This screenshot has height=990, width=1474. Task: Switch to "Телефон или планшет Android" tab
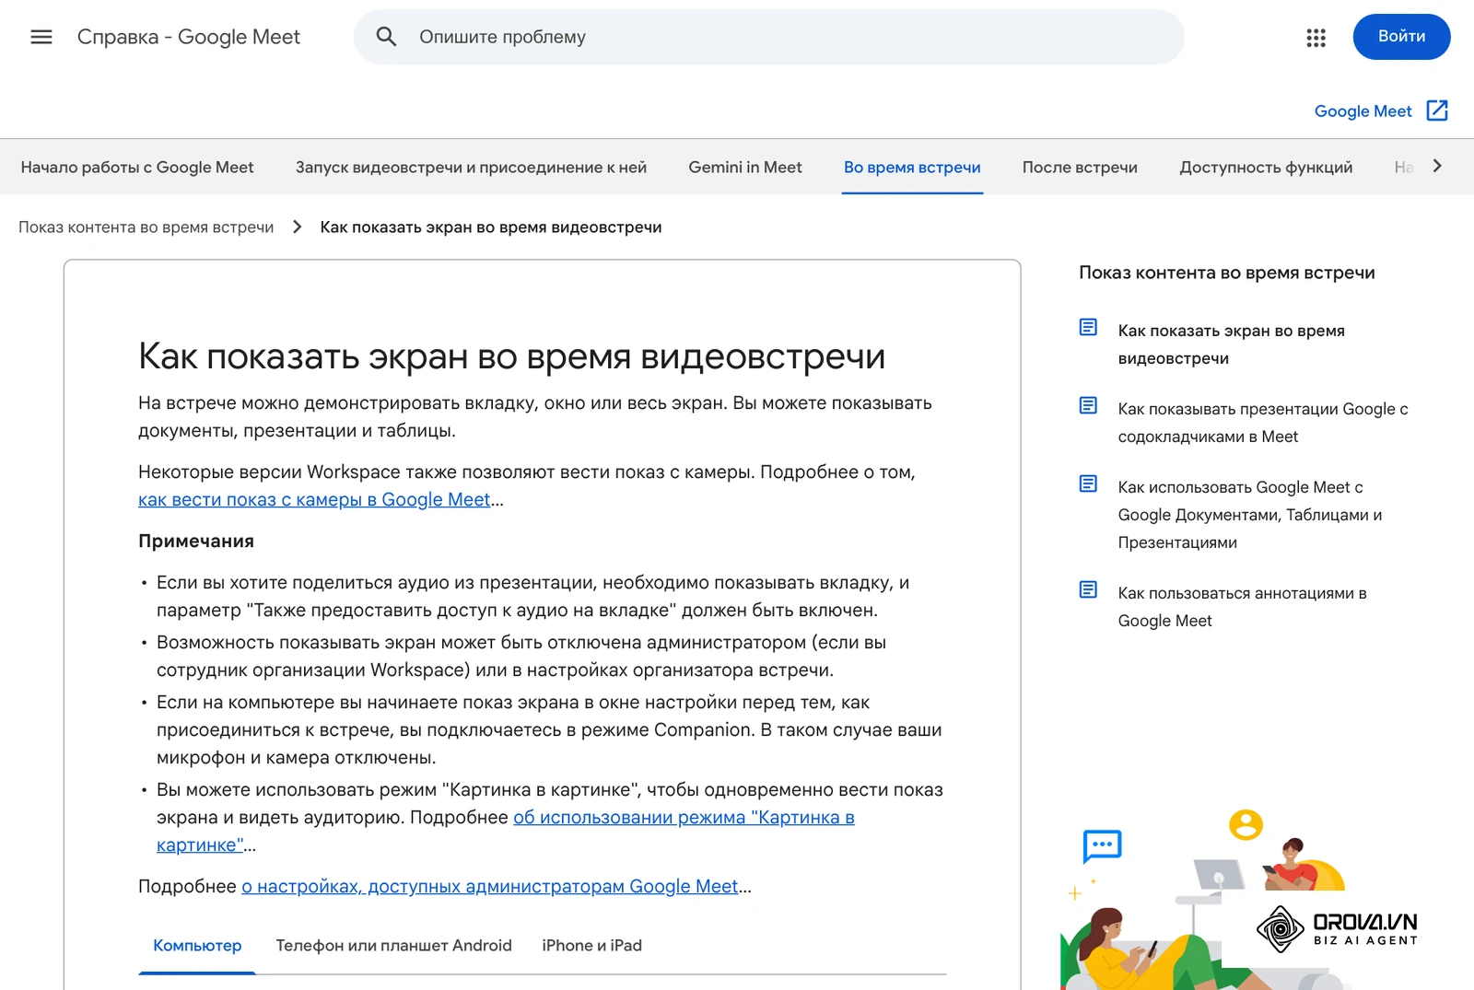(393, 946)
